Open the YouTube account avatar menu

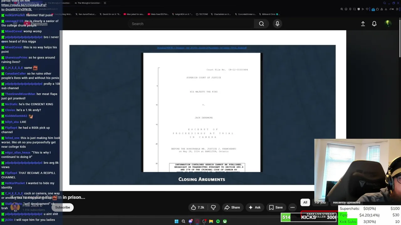click(388, 23)
